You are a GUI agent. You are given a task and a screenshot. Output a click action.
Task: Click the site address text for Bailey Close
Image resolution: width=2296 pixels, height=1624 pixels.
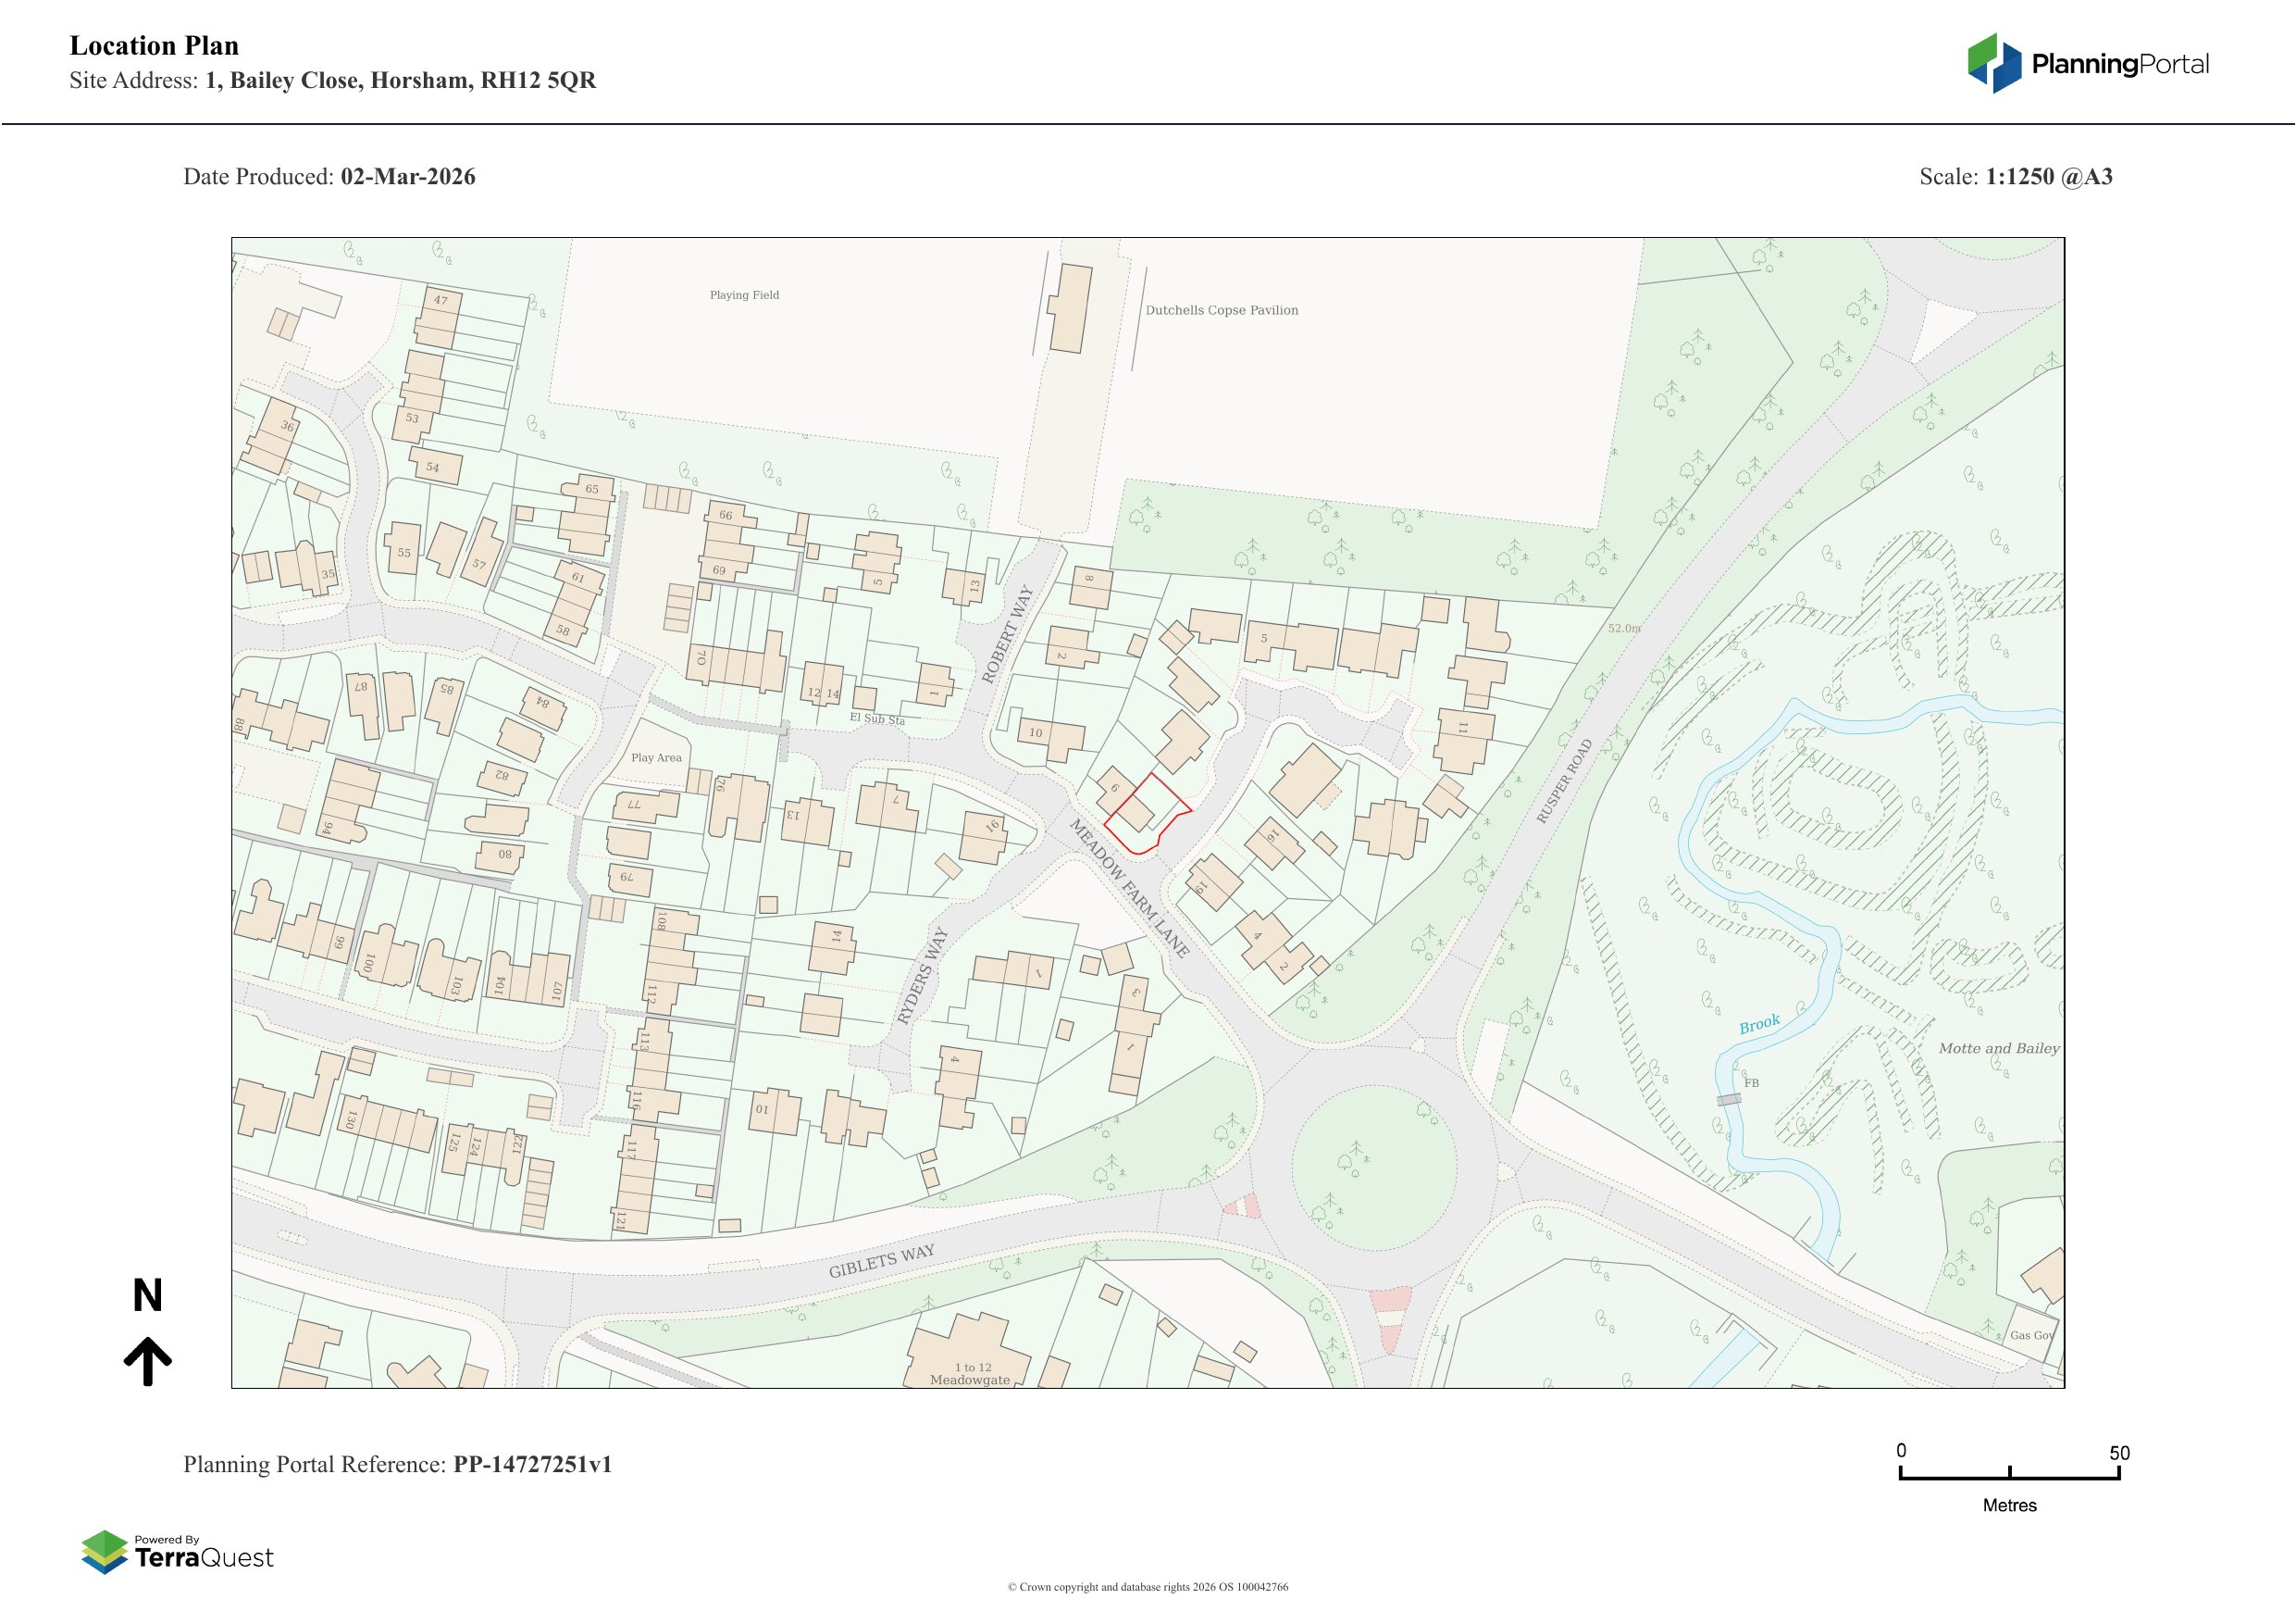click(400, 81)
